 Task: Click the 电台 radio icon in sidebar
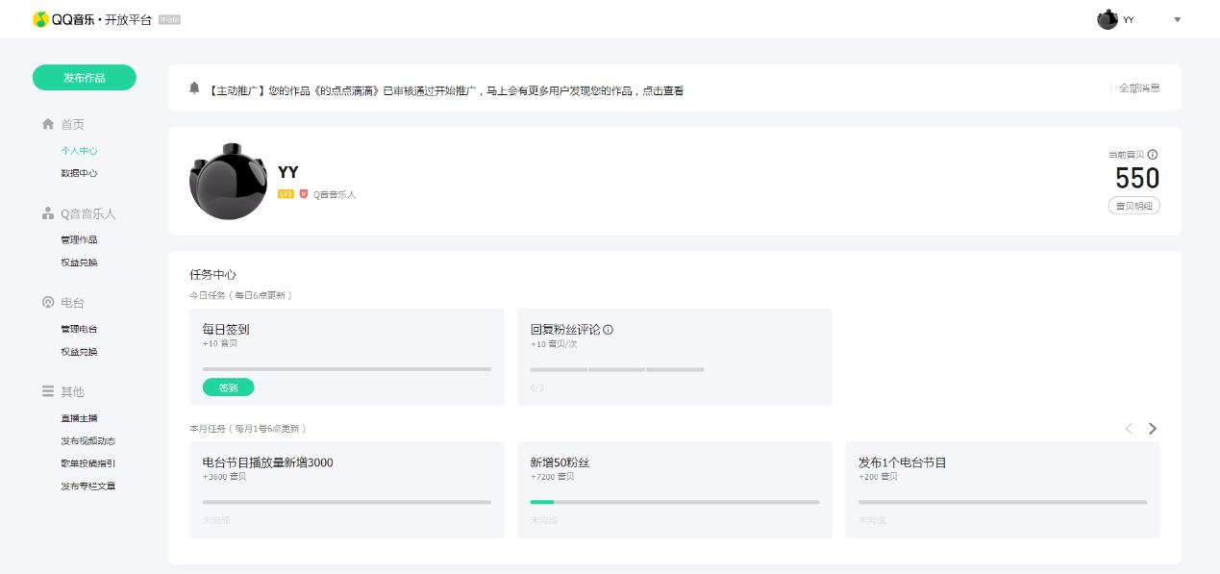tap(48, 303)
